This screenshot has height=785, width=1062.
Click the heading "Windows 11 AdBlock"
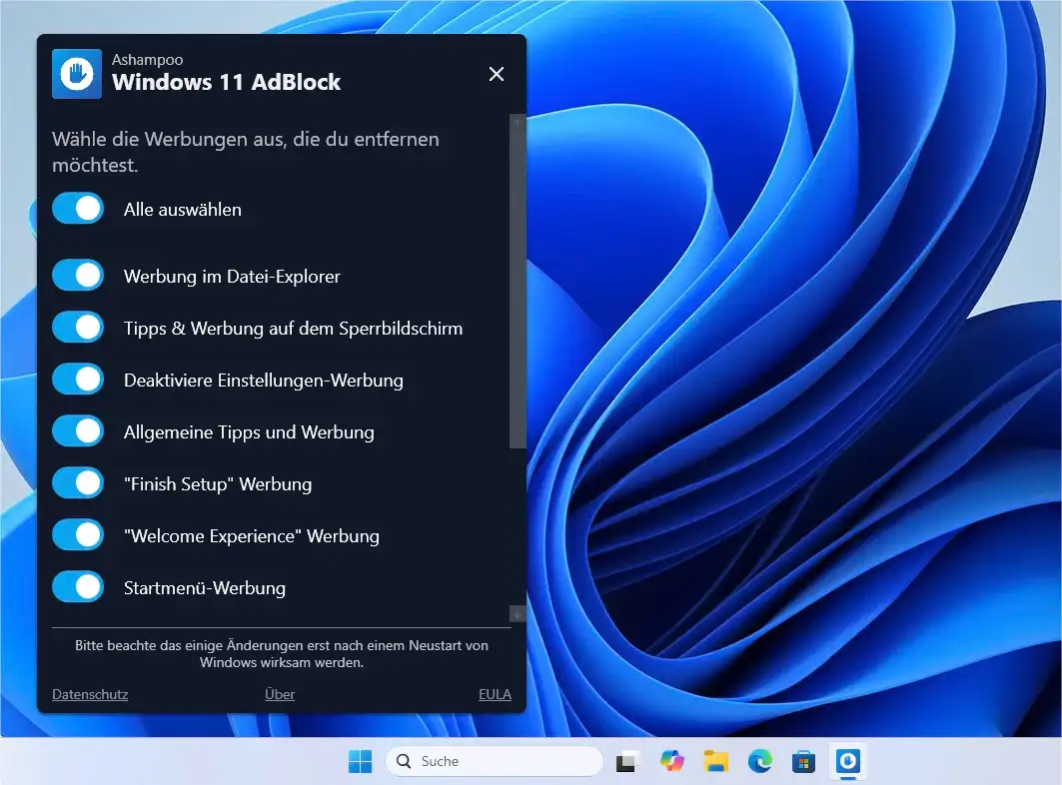click(x=226, y=82)
